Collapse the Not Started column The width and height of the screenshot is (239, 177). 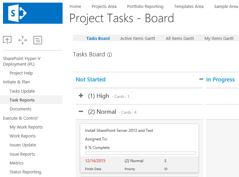(x=201, y=79)
